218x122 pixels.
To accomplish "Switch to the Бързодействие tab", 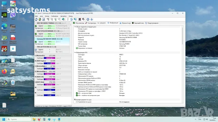I will [x=138, y=23].
